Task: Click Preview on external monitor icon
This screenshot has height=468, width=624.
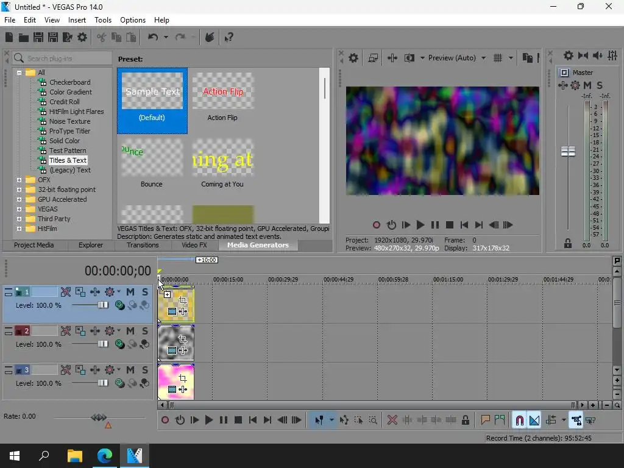Action: 373,58
